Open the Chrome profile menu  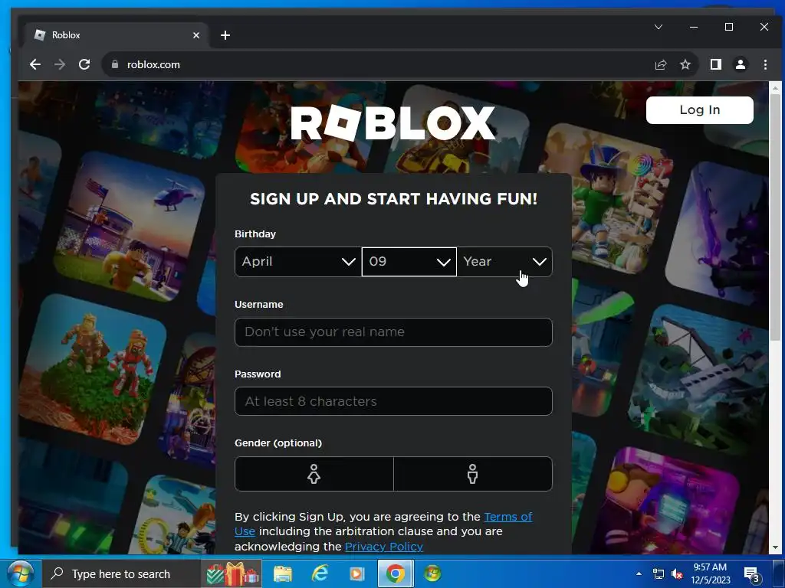(x=741, y=64)
